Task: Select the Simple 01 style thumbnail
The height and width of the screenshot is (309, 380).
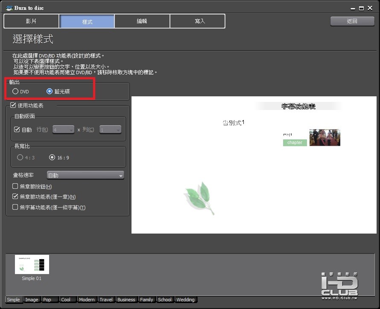Action: [x=32, y=265]
